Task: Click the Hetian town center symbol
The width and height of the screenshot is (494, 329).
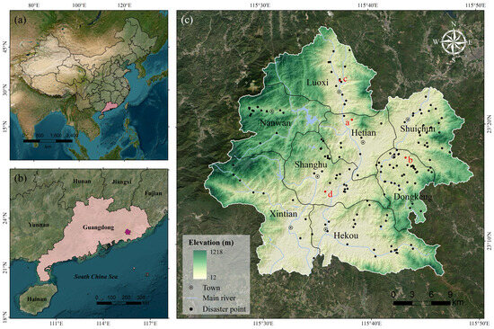Action: 363,142
